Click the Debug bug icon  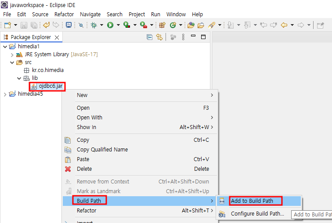point(94,25)
